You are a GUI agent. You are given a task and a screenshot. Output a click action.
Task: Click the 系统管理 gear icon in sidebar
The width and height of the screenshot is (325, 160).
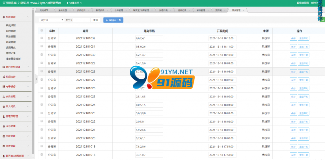[x=3, y=17]
